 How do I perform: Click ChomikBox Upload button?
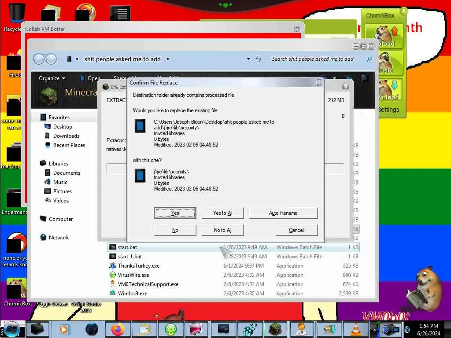[384, 36]
